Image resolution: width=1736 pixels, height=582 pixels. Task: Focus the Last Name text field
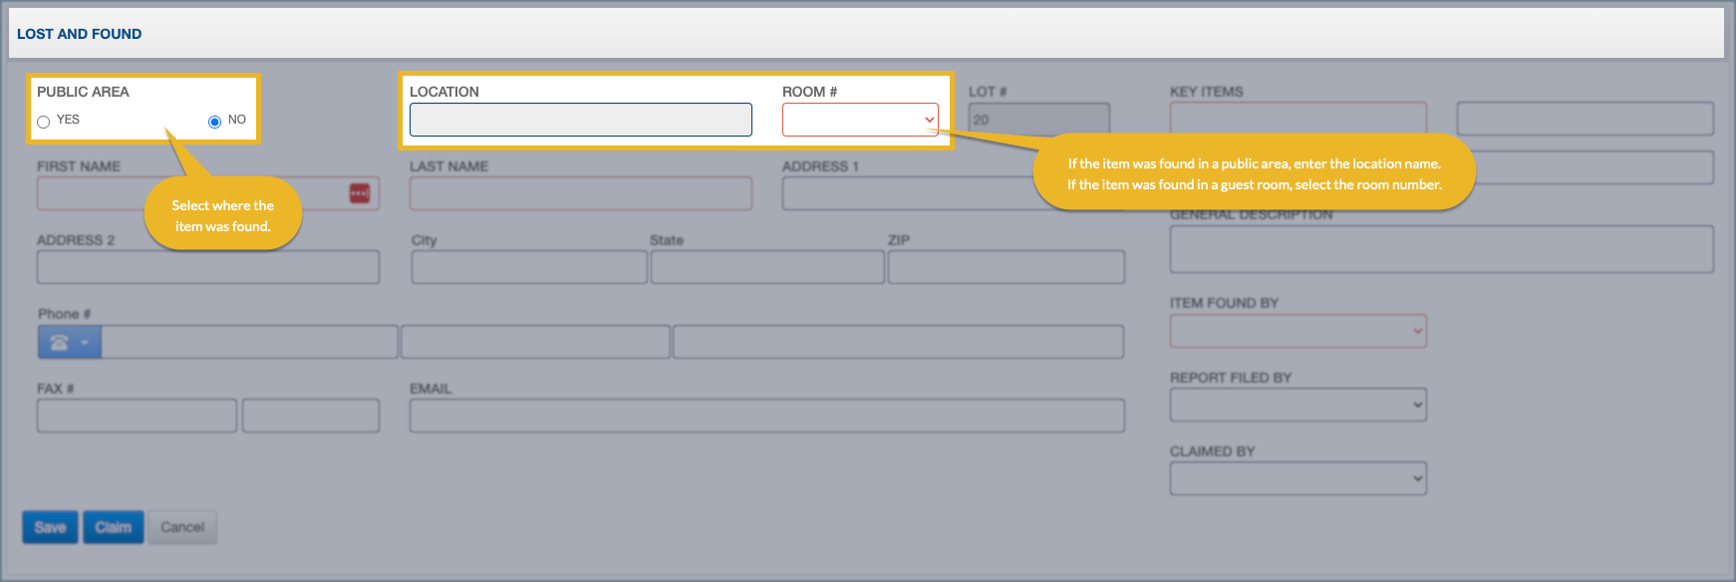pyautogui.click(x=580, y=193)
